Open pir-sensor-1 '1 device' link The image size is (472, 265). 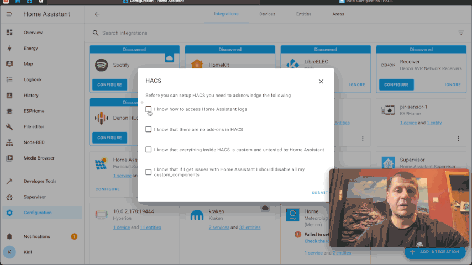(x=408, y=123)
